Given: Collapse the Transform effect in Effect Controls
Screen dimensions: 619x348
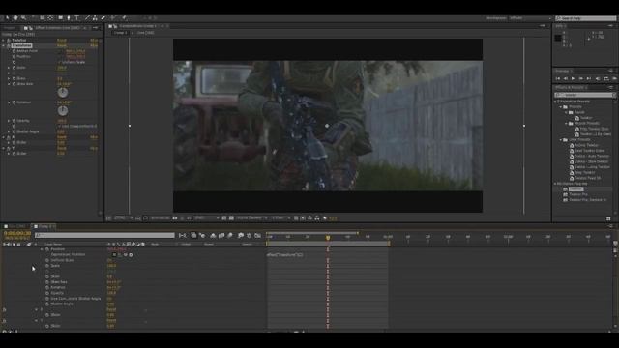Looking at the screenshot, I should tap(4, 45).
